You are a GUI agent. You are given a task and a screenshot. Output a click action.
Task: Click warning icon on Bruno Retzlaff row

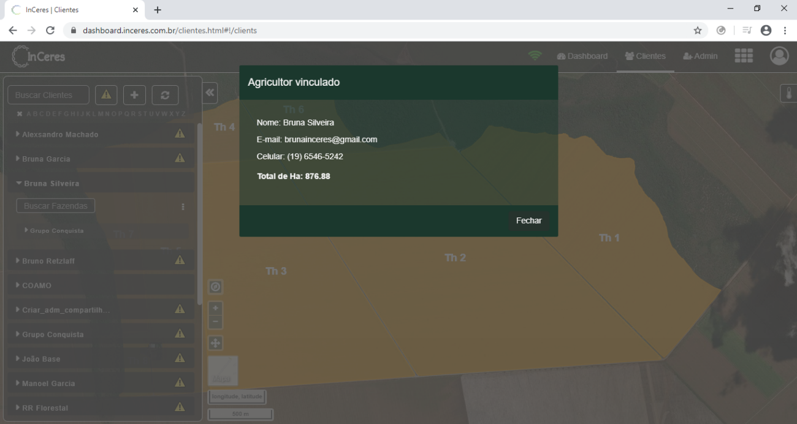coord(180,260)
